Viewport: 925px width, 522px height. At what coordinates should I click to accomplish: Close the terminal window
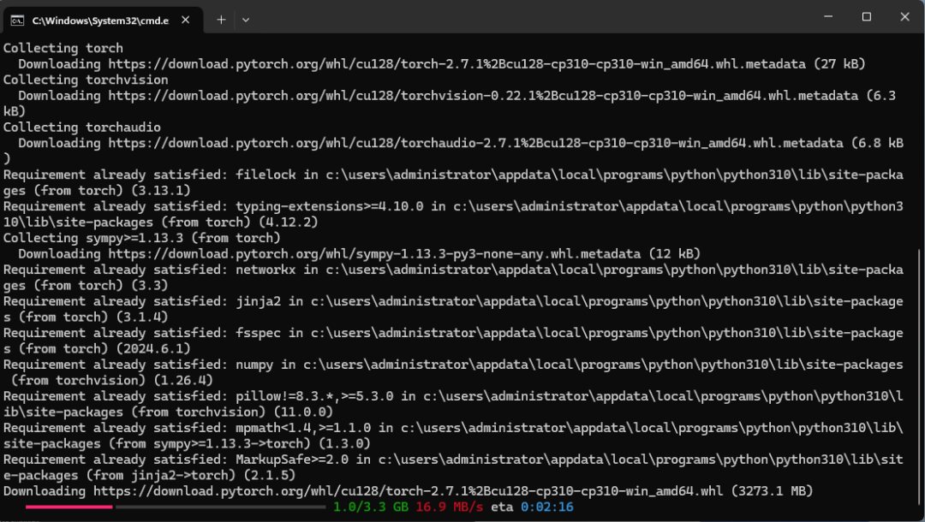click(x=905, y=16)
